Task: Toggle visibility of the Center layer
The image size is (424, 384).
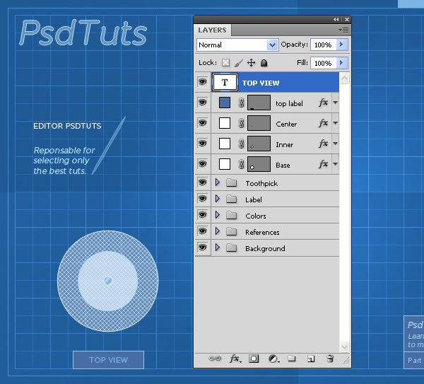Action: click(x=203, y=123)
